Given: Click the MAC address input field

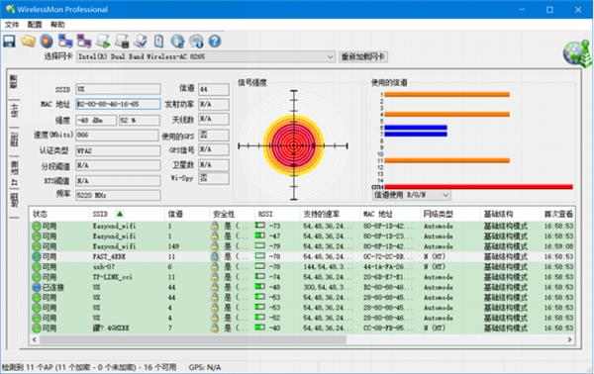Looking at the screenshot, I should 118,104.
